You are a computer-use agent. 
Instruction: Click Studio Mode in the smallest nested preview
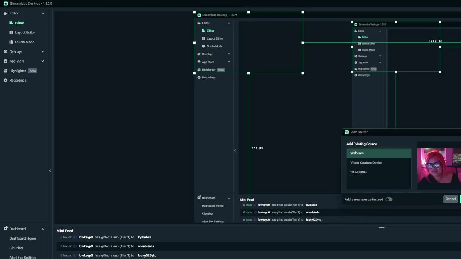click(368, 50)
